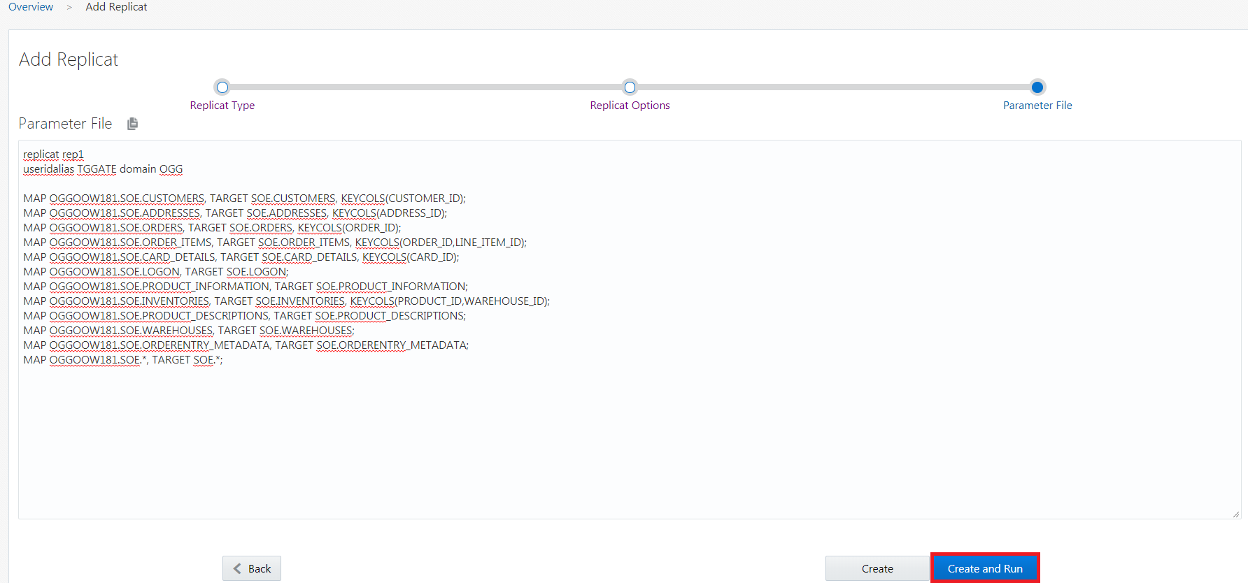This screenshot has height=583, width=1248.
Task: Open the Replicat Options step label
Action: click(630, 106)
